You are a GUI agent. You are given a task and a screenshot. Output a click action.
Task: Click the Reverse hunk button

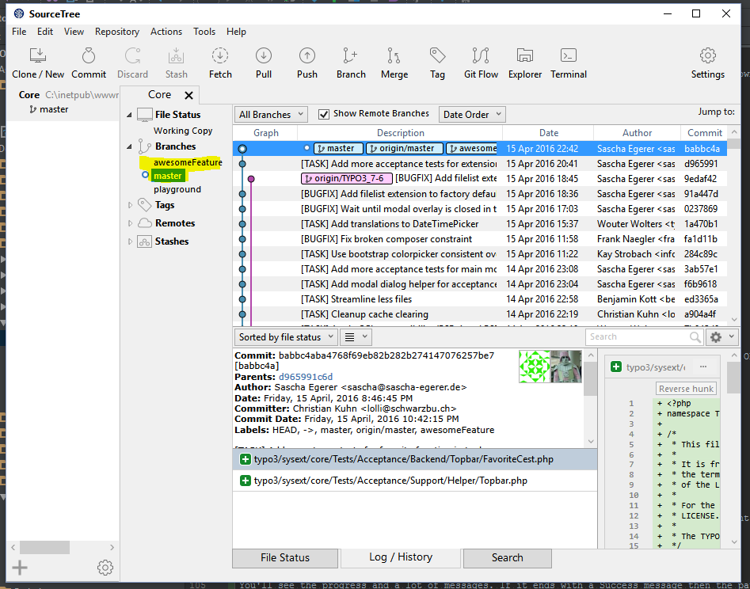click(686, 389)
